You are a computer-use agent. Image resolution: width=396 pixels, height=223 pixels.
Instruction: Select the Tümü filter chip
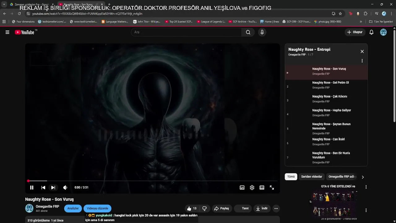pyautogui.click(x=291, y=177)
